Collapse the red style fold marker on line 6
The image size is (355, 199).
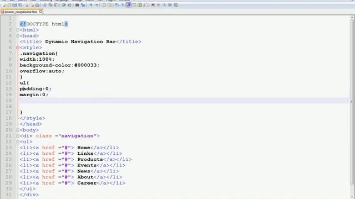tap(18, 48)
